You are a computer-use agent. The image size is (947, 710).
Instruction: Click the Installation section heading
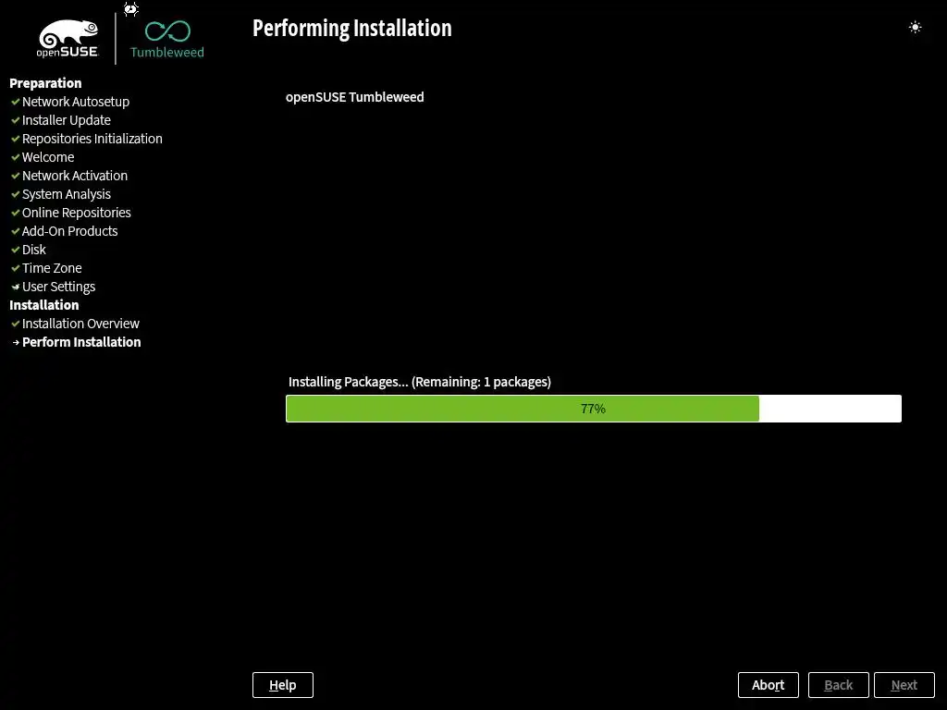(44, 305)
